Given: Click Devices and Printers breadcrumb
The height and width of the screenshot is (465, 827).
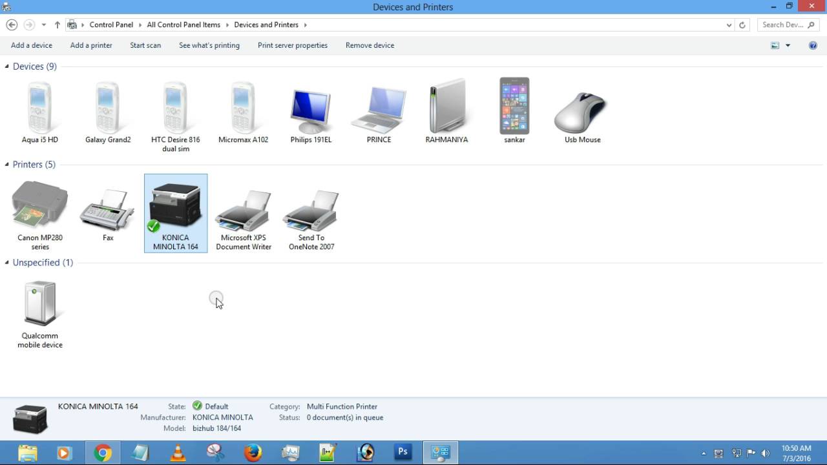Looking at the screenshot, I should pos(266,25).
